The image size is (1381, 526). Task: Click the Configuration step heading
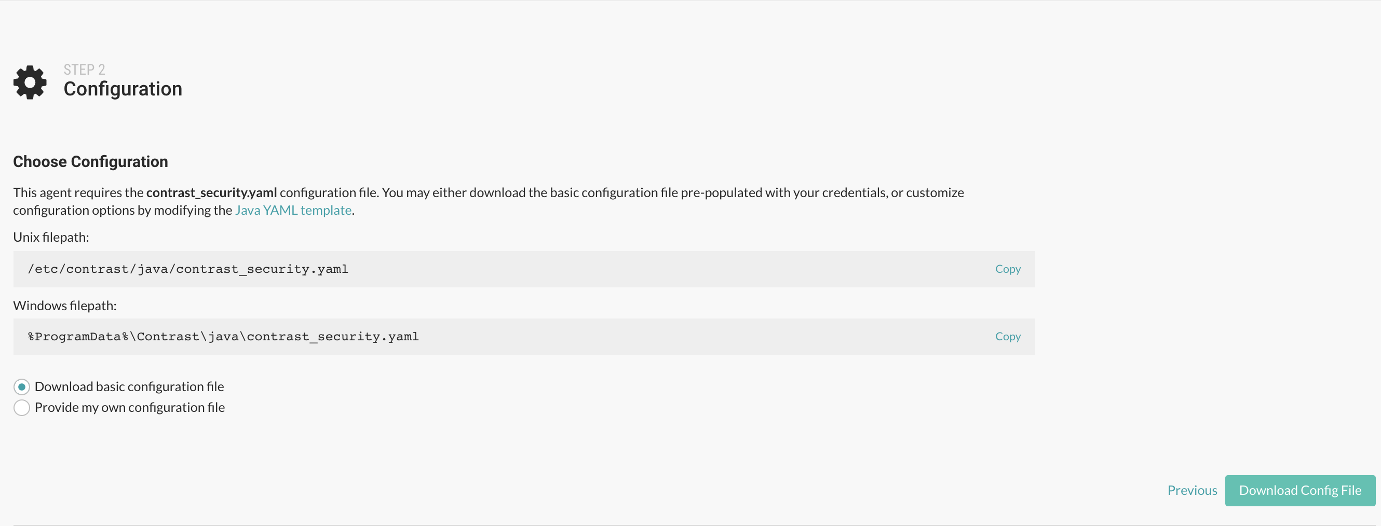[123, 89]
